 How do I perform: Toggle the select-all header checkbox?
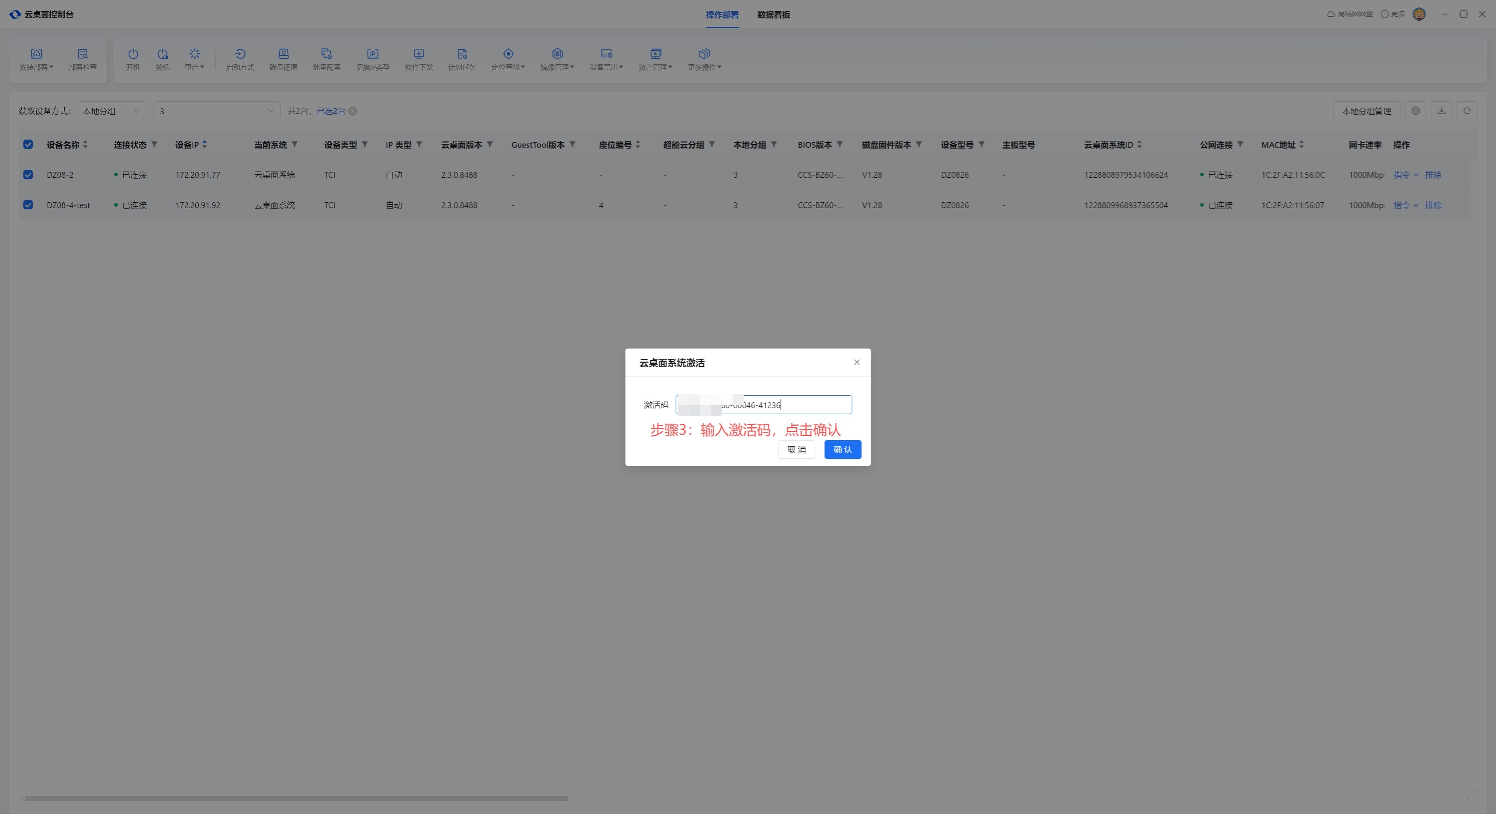[x=28, y=145]
